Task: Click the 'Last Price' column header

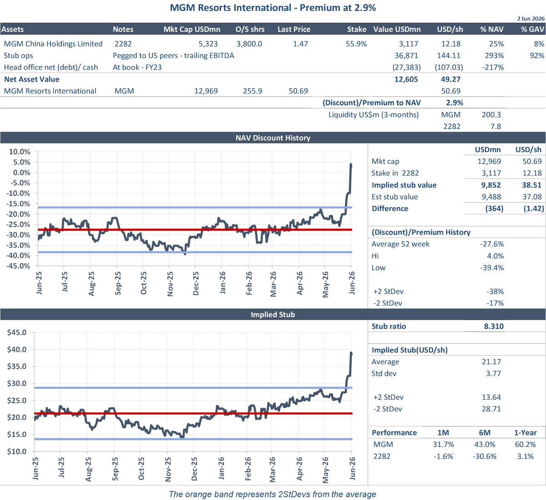Action: point(294,29)
